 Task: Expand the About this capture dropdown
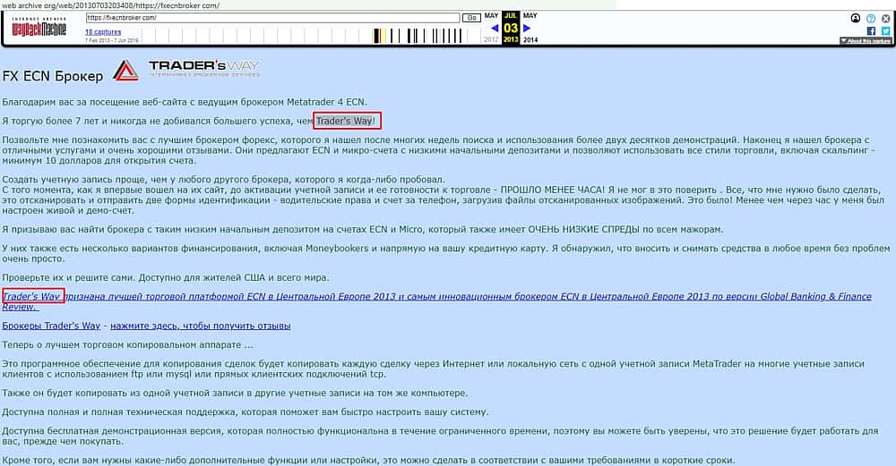(866, 41)
